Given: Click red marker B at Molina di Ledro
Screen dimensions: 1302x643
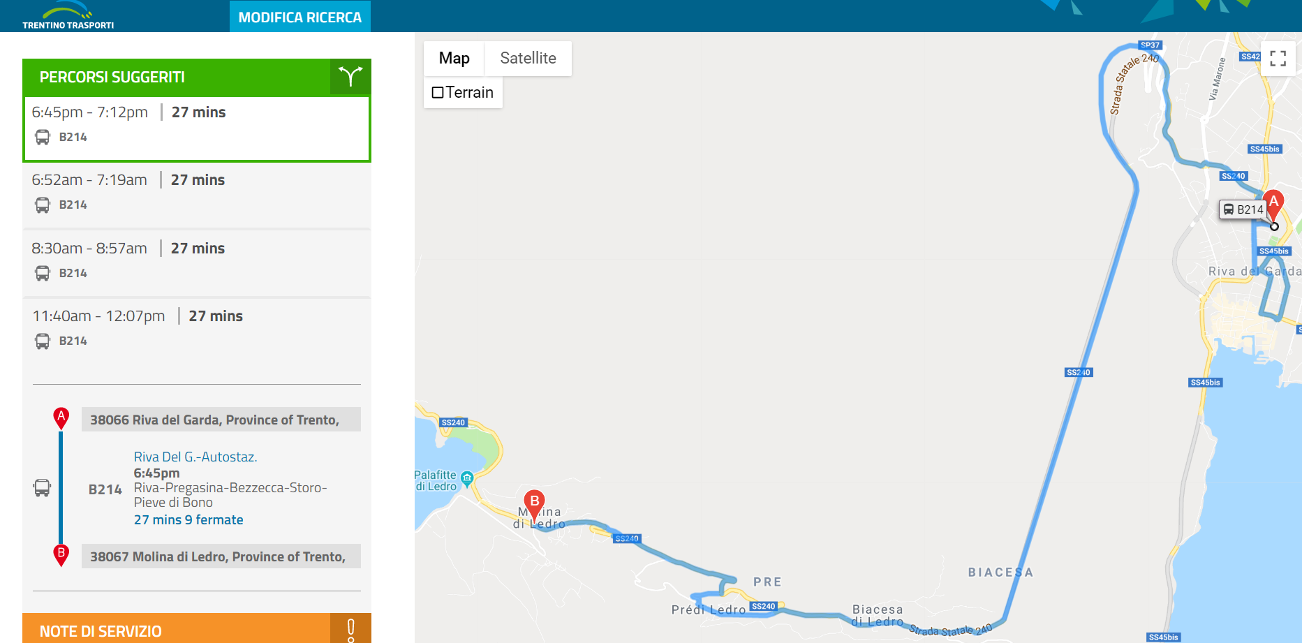Looking at the screenshot, I should (534, 503).
